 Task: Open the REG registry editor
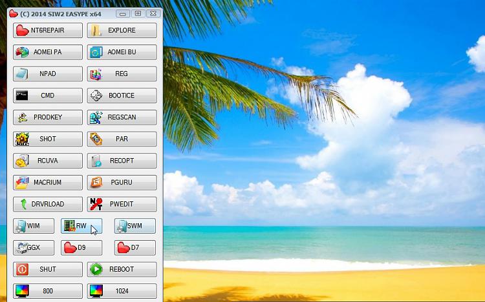(x=122, y=74)
